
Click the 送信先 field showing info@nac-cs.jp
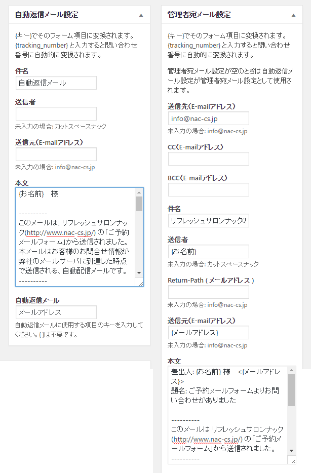[208, 119]
